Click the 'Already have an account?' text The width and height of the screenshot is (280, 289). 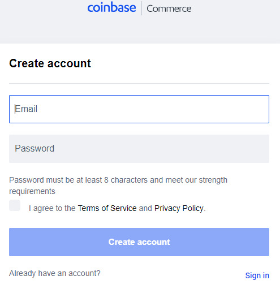(x=55, y=273)
